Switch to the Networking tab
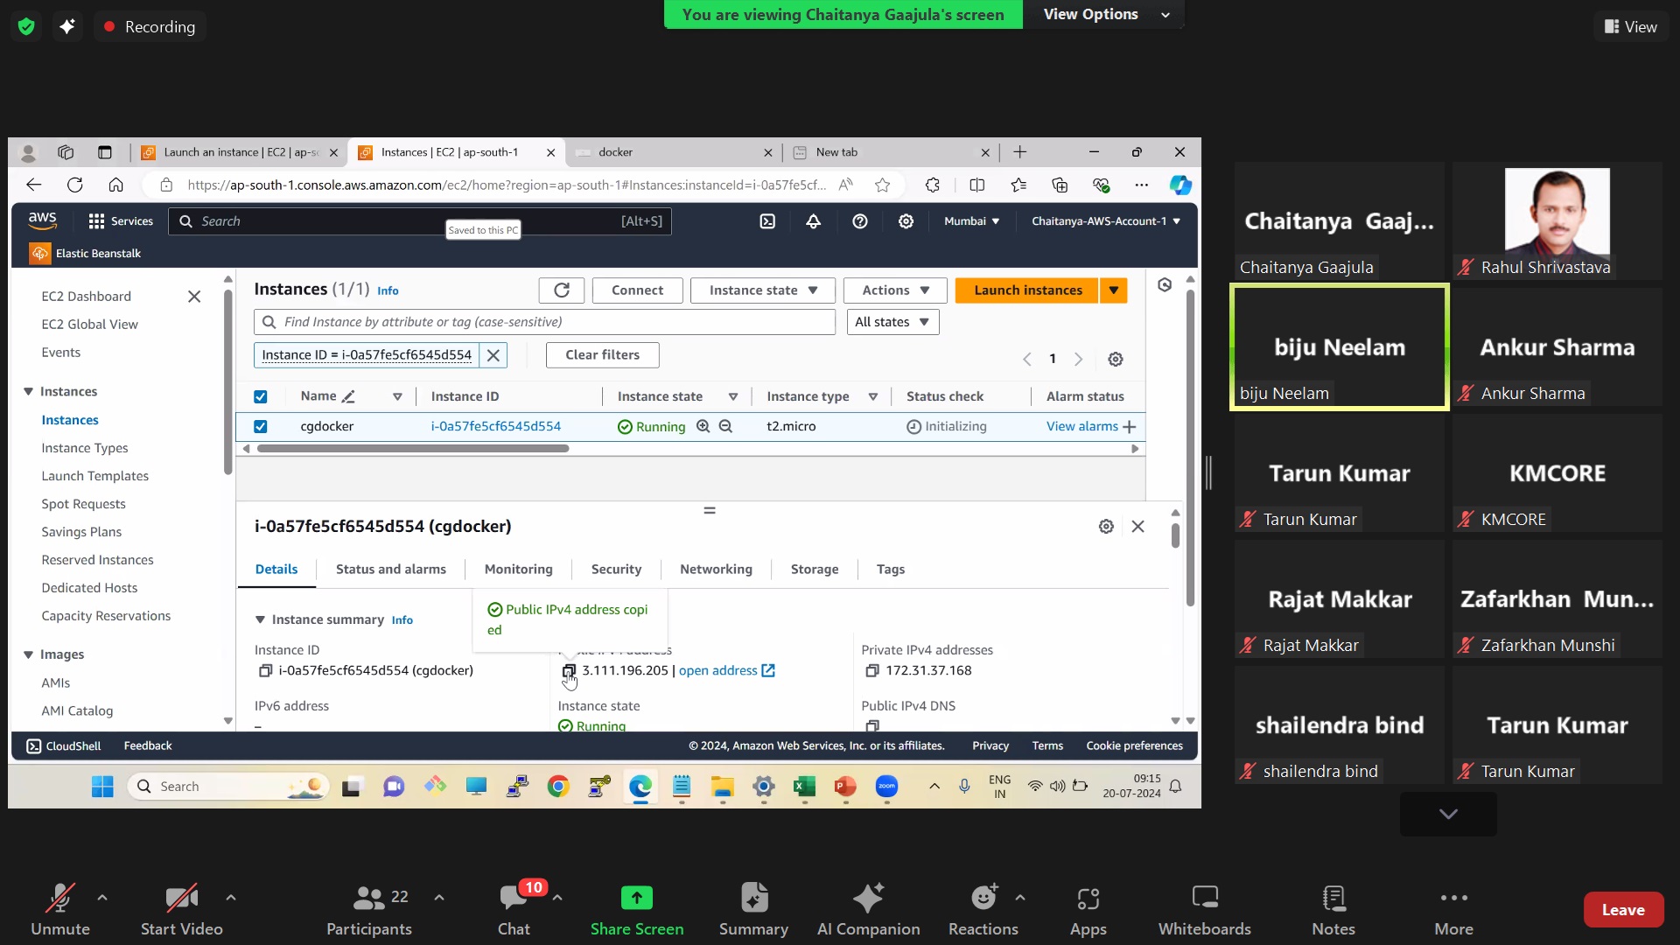Viewport: 1680px width, 945px height. (x=716, y=570)
